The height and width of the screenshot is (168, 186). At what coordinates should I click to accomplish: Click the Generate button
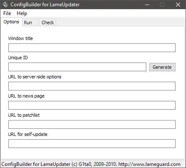[x=162, y=67]
